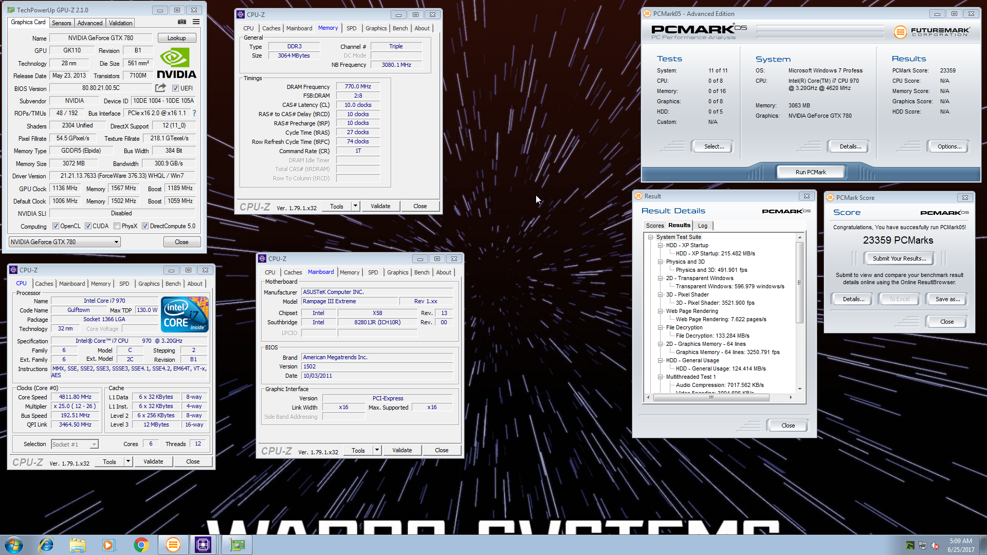Click the Result tree vertical scrollbar thumb
Screen dimensions: 987x555
[x=799, y=283]
